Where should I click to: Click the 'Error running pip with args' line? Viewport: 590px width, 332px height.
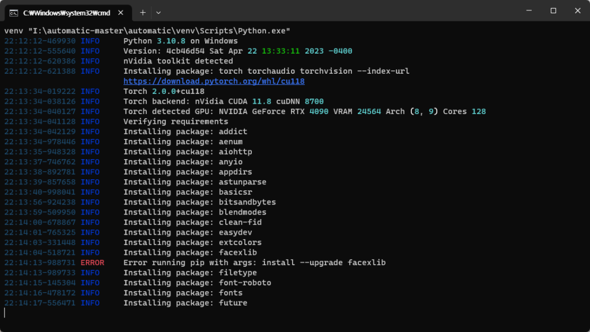point(254,263)
